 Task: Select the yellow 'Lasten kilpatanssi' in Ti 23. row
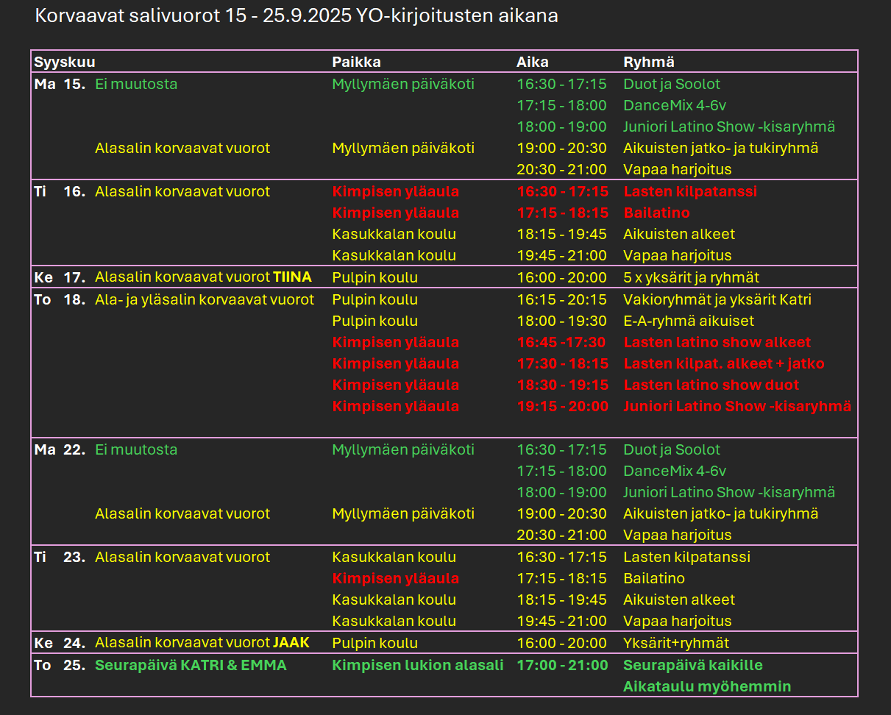(x=687, y=557)
